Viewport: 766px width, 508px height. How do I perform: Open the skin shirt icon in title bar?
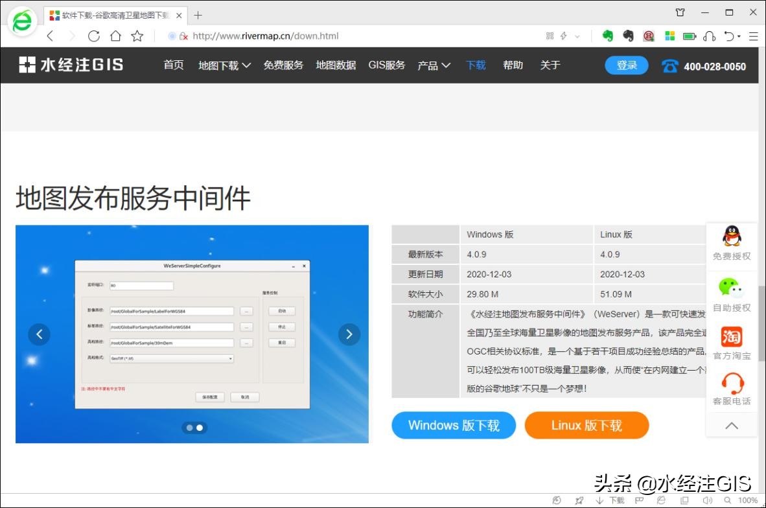click(x=680, y=12)
